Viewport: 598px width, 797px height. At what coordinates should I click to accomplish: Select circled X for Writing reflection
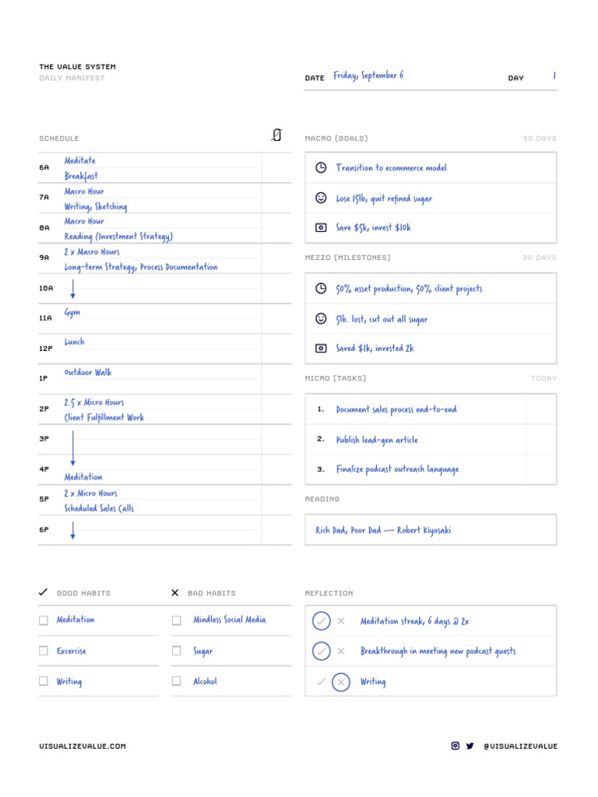(x=340, y=682)
